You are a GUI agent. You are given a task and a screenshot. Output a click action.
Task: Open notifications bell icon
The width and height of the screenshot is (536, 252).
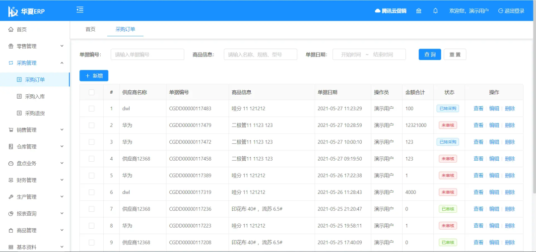[435, 10]
